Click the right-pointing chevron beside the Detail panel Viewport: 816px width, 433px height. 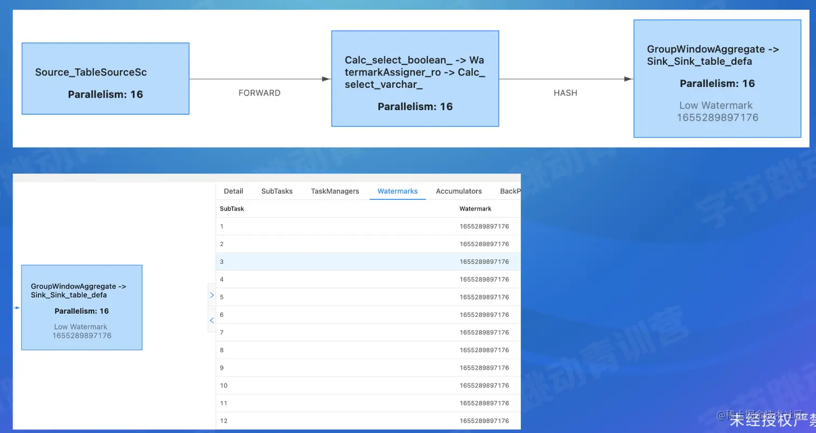pos(212,295)
